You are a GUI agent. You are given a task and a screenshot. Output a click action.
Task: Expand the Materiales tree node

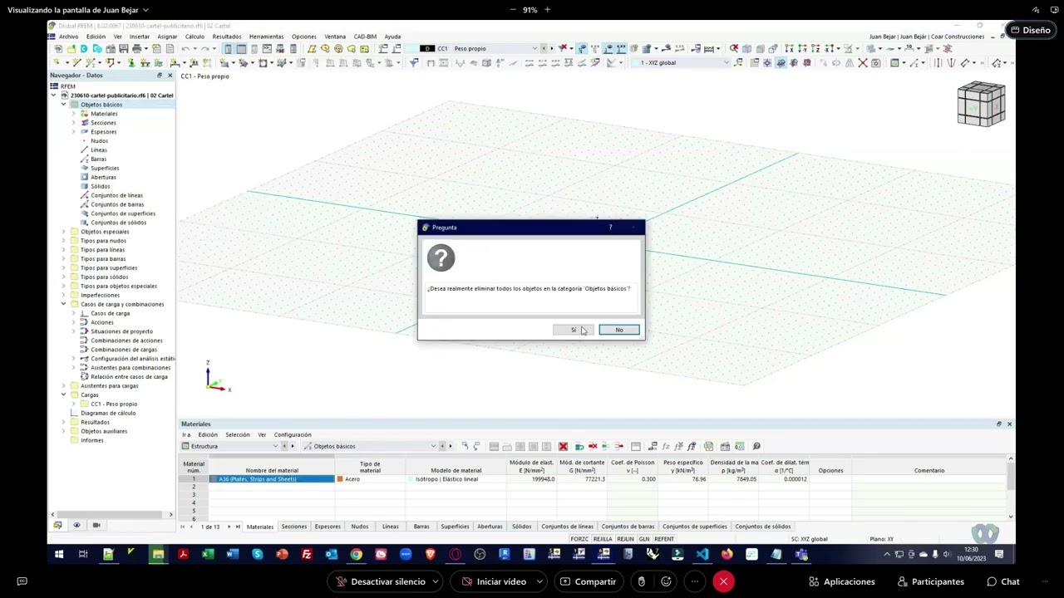pos(73,114)
